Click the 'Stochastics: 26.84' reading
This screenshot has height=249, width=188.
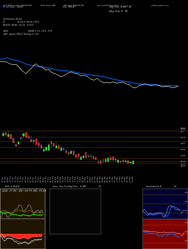(12, 19)
